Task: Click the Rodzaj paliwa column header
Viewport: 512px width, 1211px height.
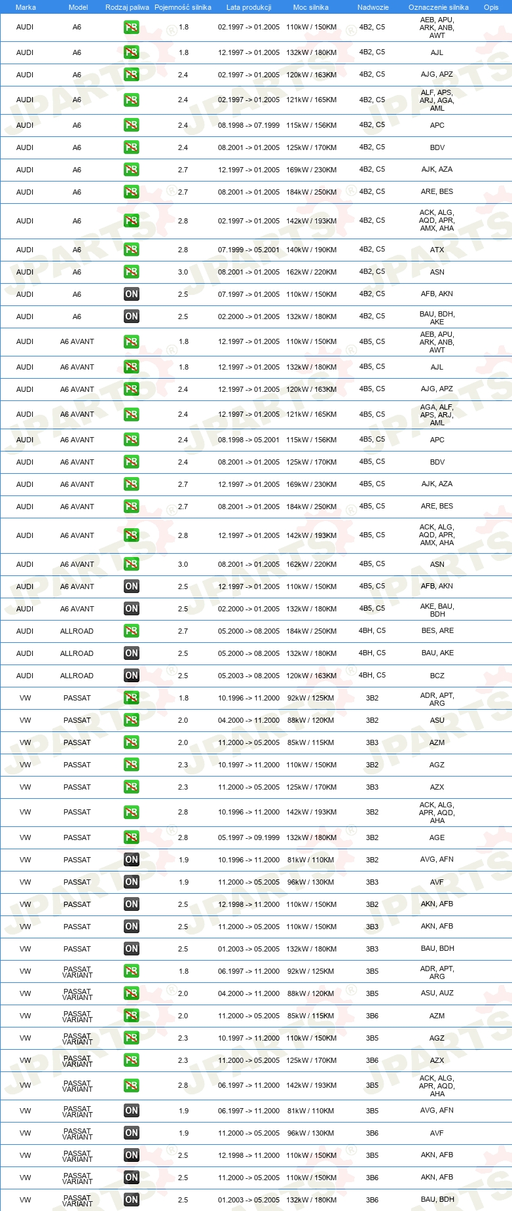Action: click(x=127, y=7)
